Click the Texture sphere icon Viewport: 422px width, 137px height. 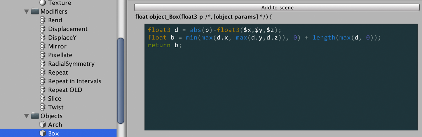[43, 3]
